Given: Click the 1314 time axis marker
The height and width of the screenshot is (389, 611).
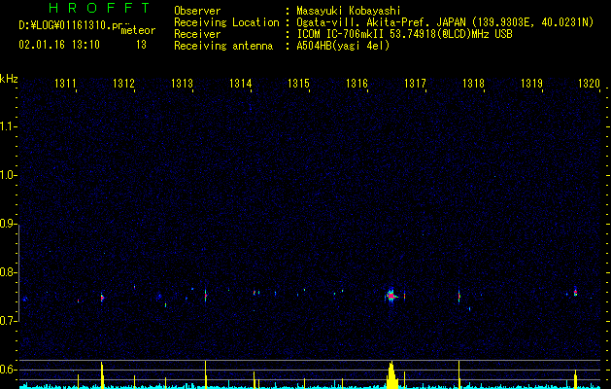Looking at the screenshot, I should coord(241,84).
